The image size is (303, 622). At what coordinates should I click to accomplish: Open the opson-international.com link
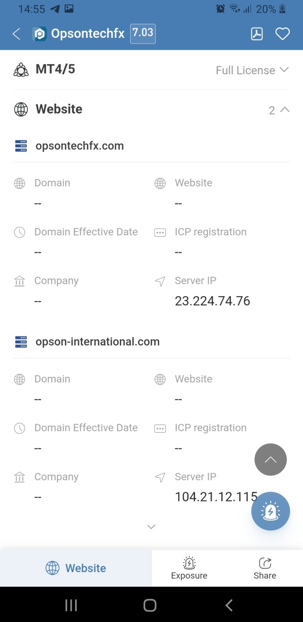pos(97,342)
